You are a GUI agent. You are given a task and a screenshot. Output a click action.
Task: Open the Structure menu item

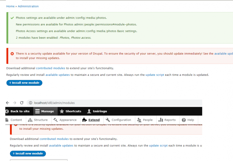click(x=38, y=120)
